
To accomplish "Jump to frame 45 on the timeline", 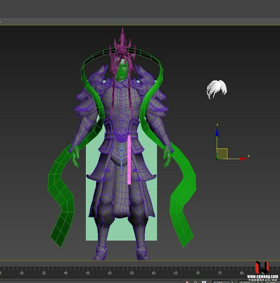I will click(87, 273).
